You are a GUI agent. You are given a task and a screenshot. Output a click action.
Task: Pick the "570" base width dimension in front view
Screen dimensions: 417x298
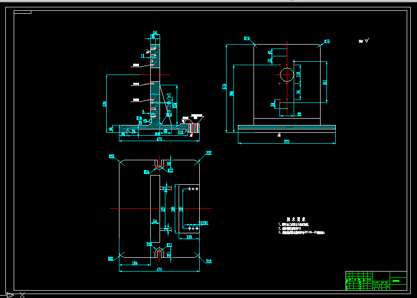[287, 142]
